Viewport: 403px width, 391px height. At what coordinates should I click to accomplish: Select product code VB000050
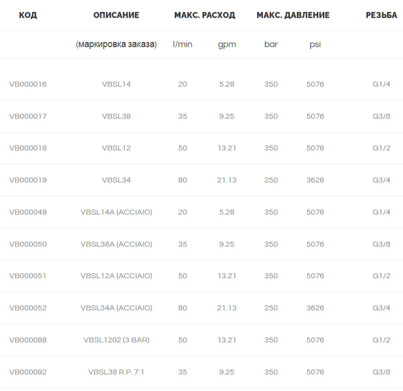28,244
